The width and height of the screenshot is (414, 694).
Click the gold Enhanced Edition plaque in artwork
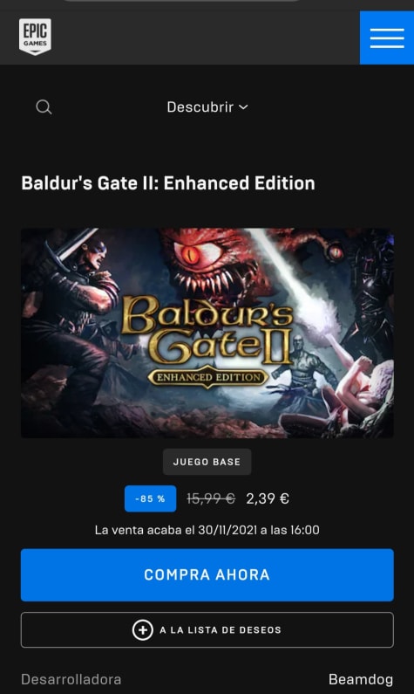[x=208, y=377]
